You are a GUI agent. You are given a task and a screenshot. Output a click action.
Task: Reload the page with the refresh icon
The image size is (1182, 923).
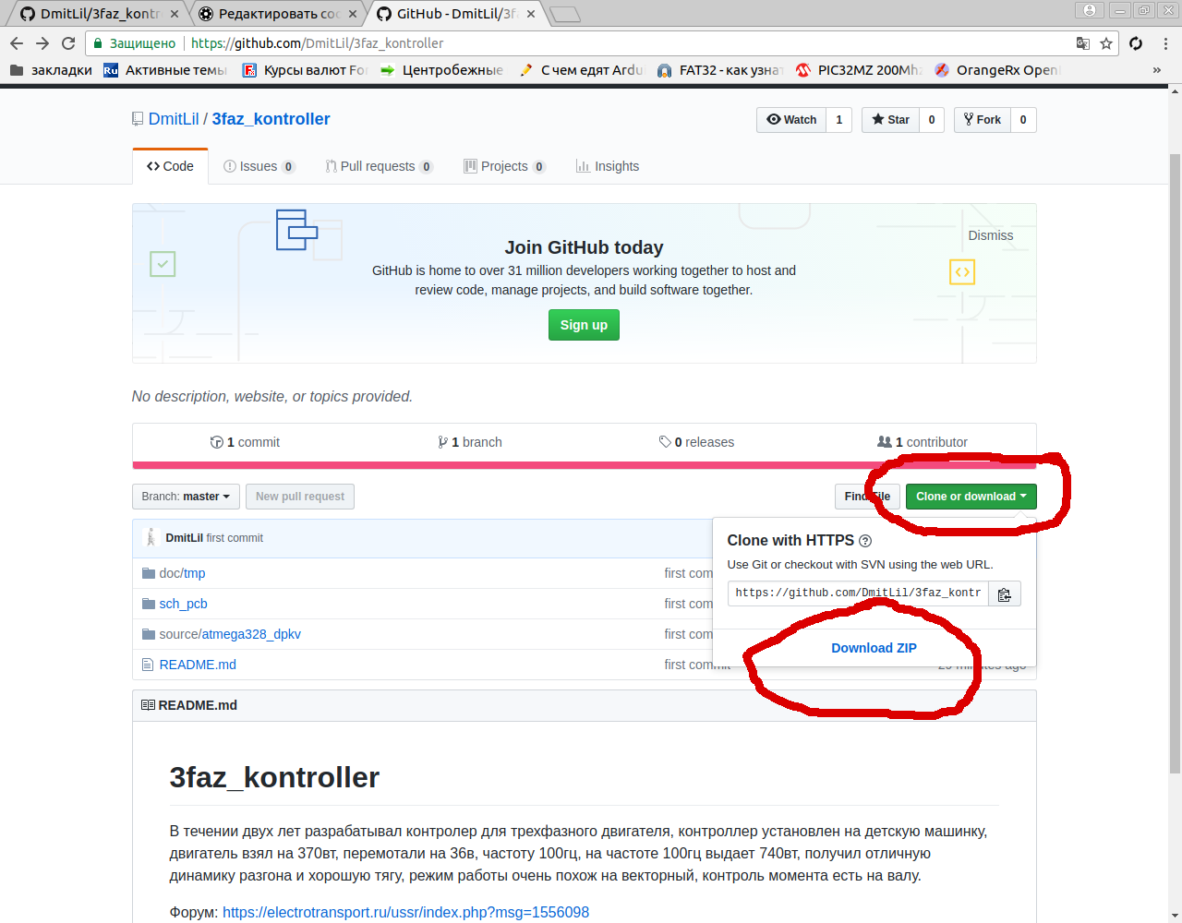point(68,43)
